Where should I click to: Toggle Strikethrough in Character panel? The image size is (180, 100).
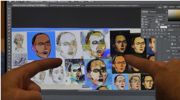(165, 30)
